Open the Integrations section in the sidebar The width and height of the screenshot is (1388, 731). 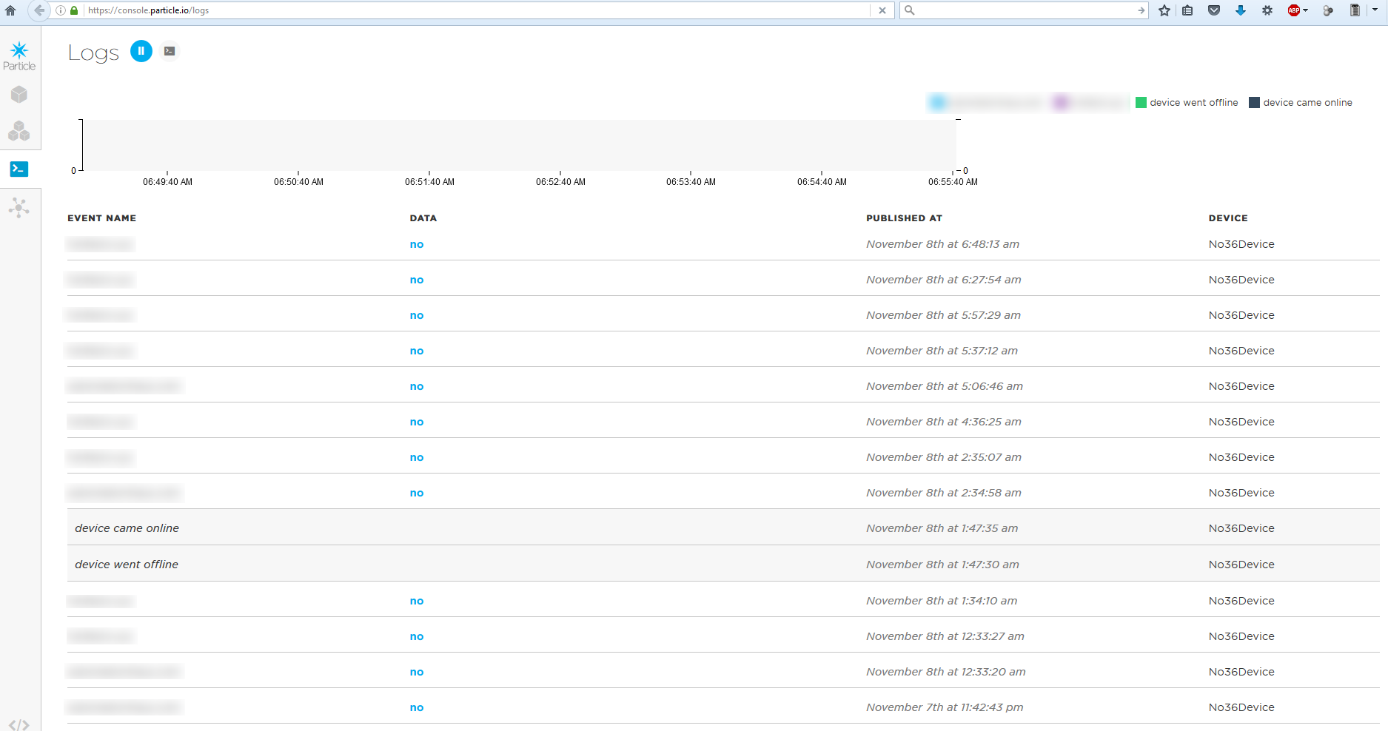click(x=20, y=207)
